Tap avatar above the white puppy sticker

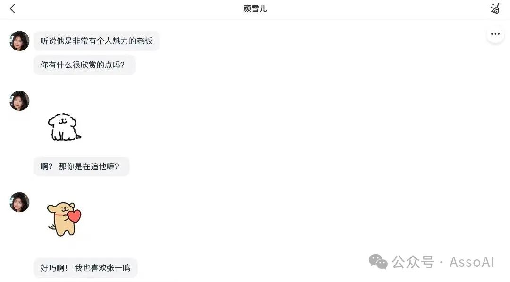click(x=19, y=101)
